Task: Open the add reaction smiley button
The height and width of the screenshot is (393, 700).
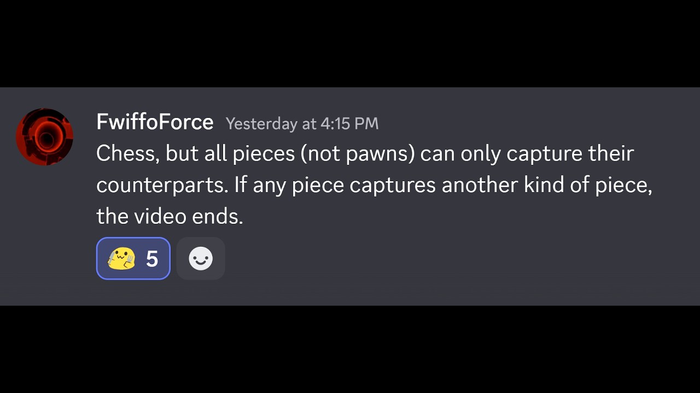Action: 201,258
